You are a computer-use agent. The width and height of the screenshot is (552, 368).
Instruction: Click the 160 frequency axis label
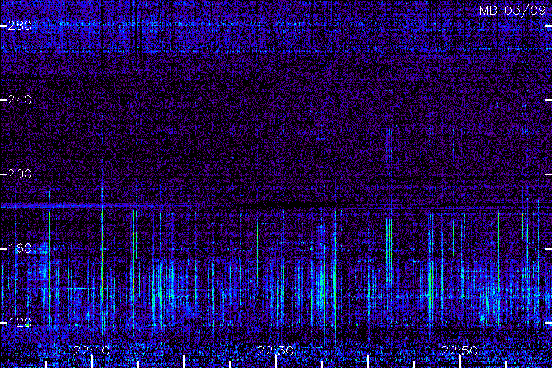(x=20, y=248)
